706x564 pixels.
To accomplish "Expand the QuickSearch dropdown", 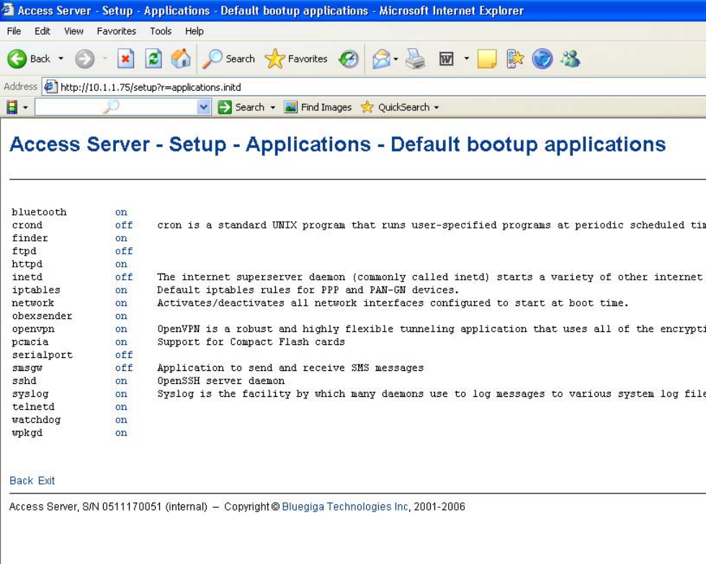I will click(436, 107).
